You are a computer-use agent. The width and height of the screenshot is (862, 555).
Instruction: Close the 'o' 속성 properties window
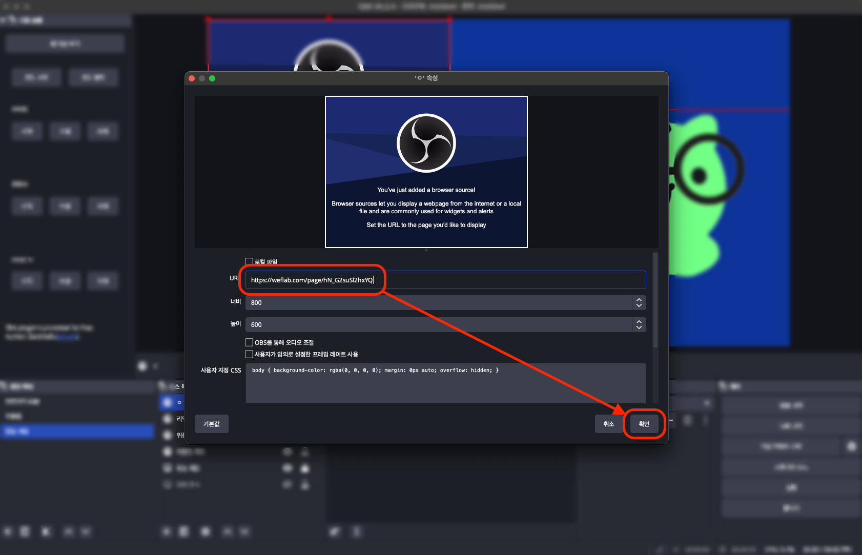click(192, 78)
